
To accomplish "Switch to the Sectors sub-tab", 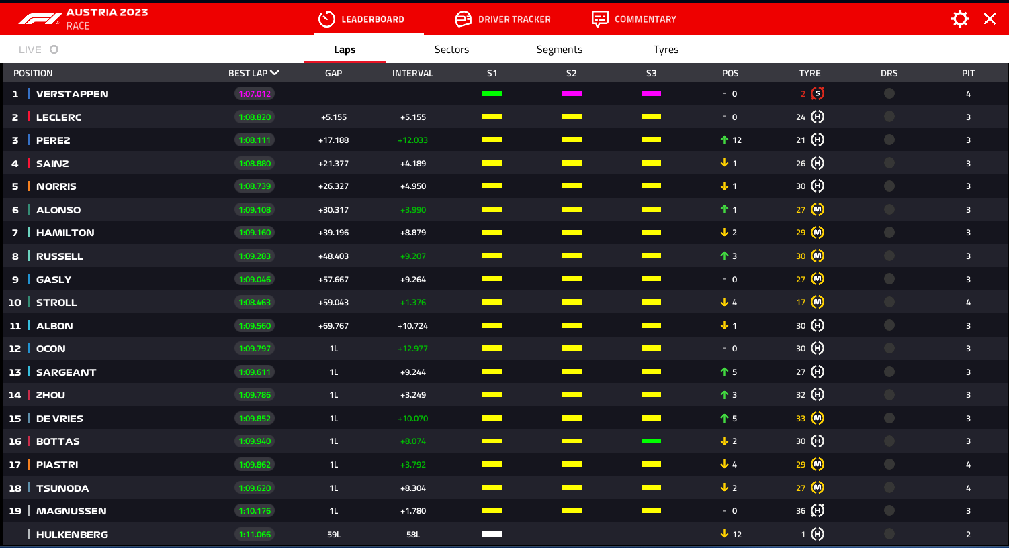I will tap(451, 50).
